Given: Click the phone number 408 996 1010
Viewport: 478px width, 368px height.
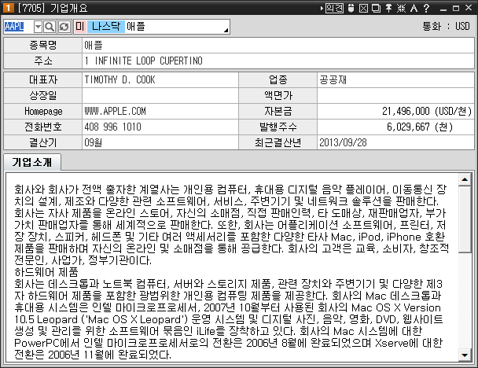Looking at the screenshot, I should coord(112,127).
